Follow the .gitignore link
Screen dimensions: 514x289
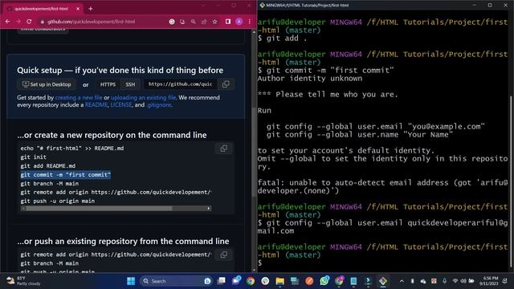[159, 105]
